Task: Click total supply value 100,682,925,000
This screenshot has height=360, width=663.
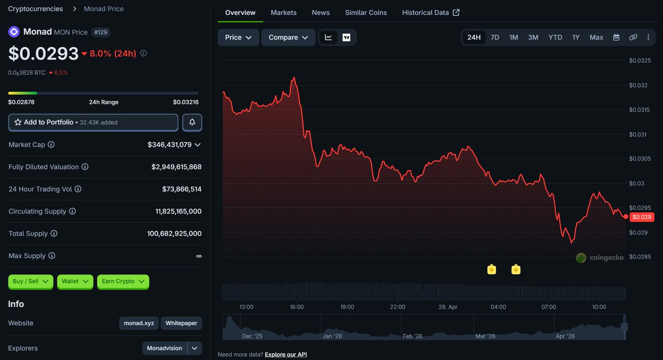Action: pos(175,234)
